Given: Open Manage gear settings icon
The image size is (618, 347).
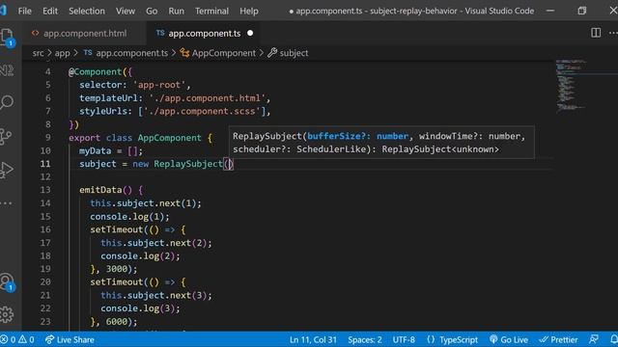Looking at the screenshot, I should tap(7, 314).
